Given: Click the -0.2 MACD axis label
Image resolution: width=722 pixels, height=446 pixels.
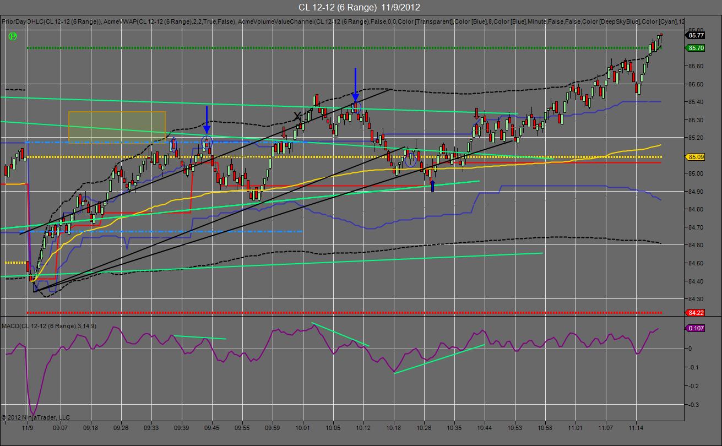Looking at the screenshot, I should [693, 386].
